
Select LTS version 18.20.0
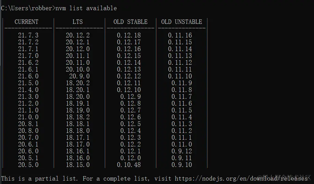(78, 97)
